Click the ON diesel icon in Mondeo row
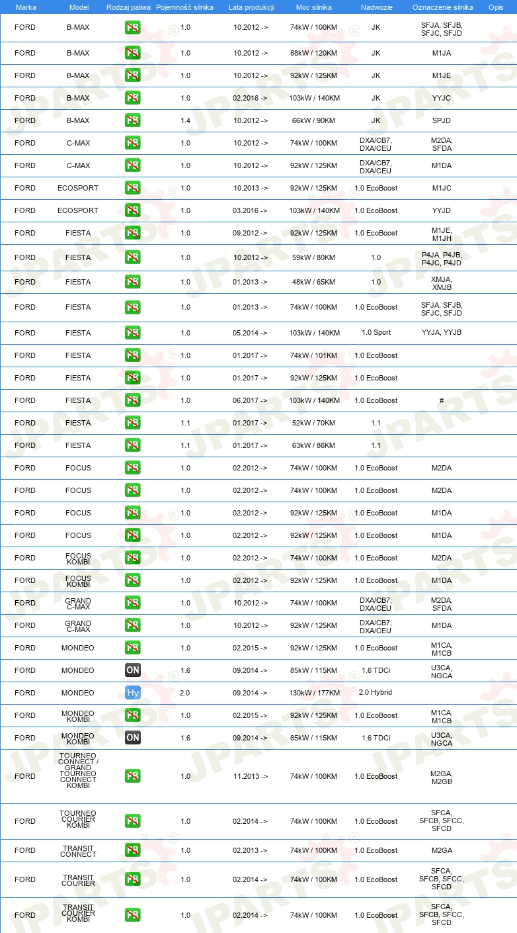517x933 pixels. tap(133, 670)
